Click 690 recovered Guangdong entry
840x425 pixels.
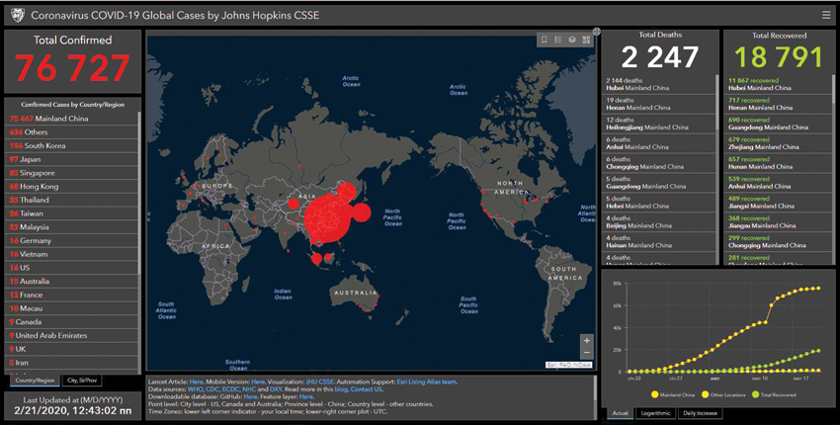(x=779, y=124)
